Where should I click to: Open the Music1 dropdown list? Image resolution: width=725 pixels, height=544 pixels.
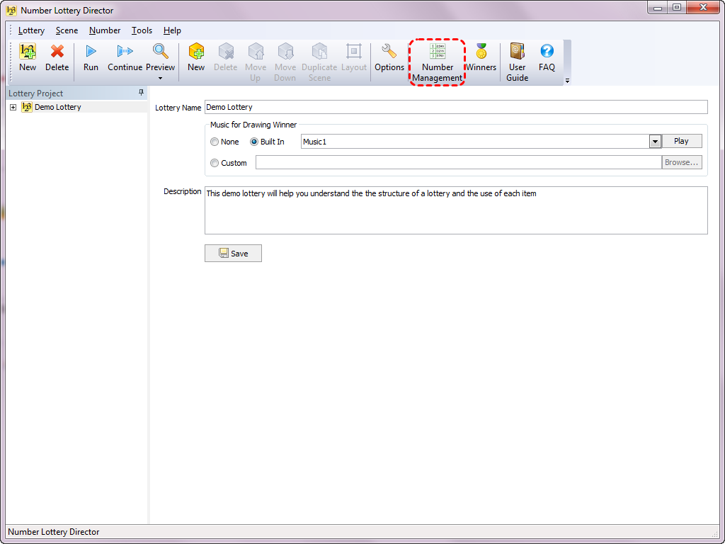click(655, 142)
